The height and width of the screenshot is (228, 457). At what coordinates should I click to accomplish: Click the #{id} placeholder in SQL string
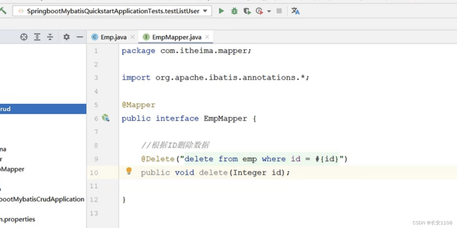point(327,159)
